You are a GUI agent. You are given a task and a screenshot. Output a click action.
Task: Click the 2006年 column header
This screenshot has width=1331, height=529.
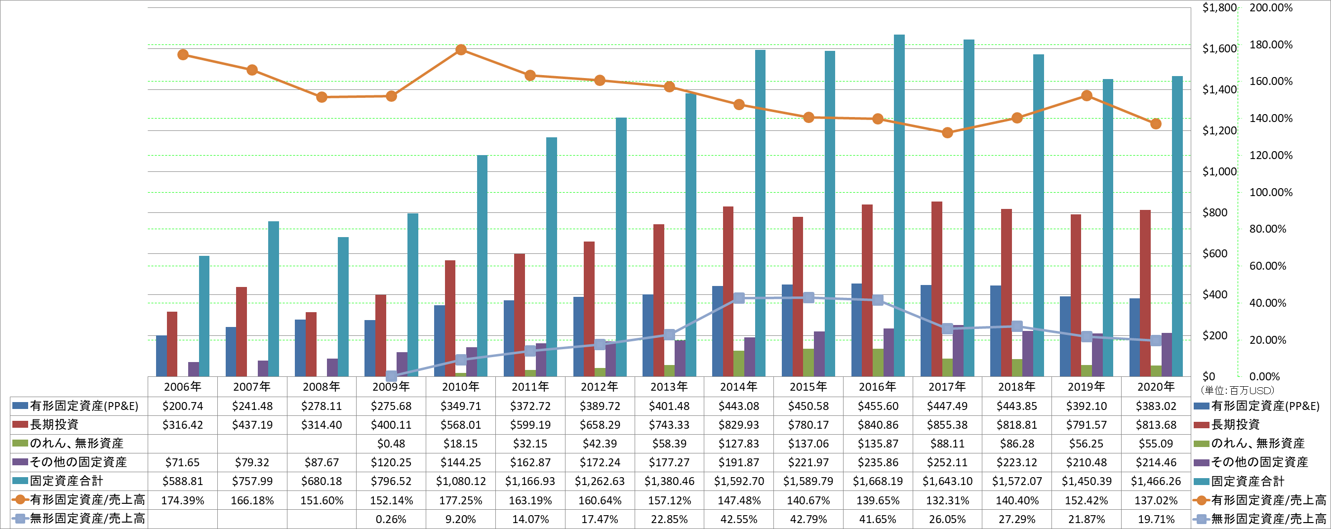(182, 386)
